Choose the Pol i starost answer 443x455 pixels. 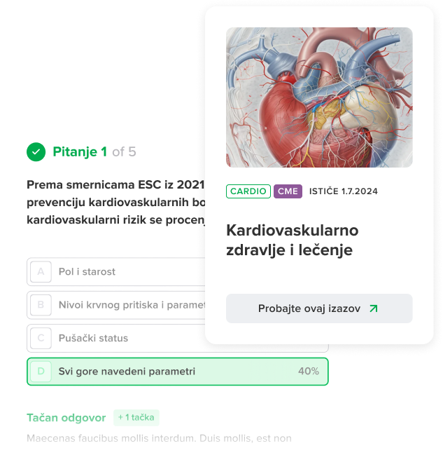pos(116,271)
